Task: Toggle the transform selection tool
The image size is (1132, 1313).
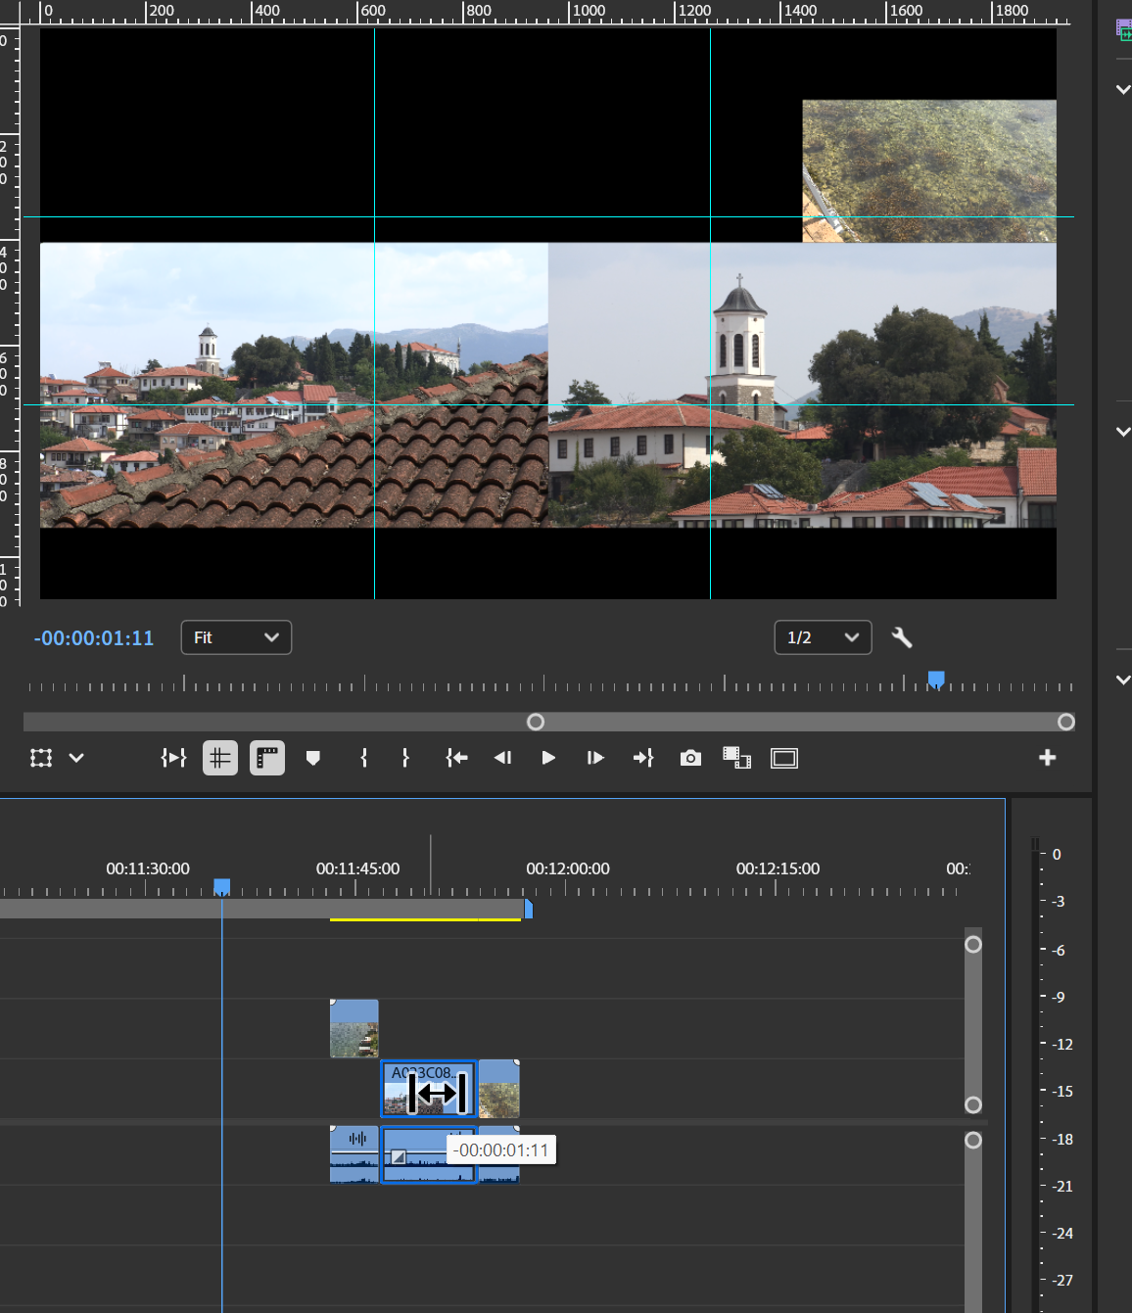Action: 39,757
